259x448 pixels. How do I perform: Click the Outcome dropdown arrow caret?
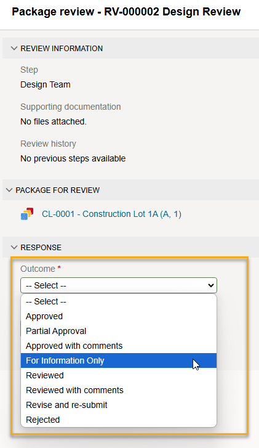click(211, 285)
